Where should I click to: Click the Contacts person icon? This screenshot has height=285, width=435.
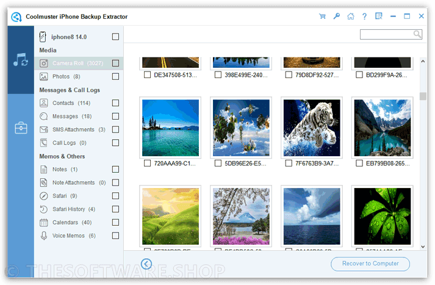[x=43, y=103]
